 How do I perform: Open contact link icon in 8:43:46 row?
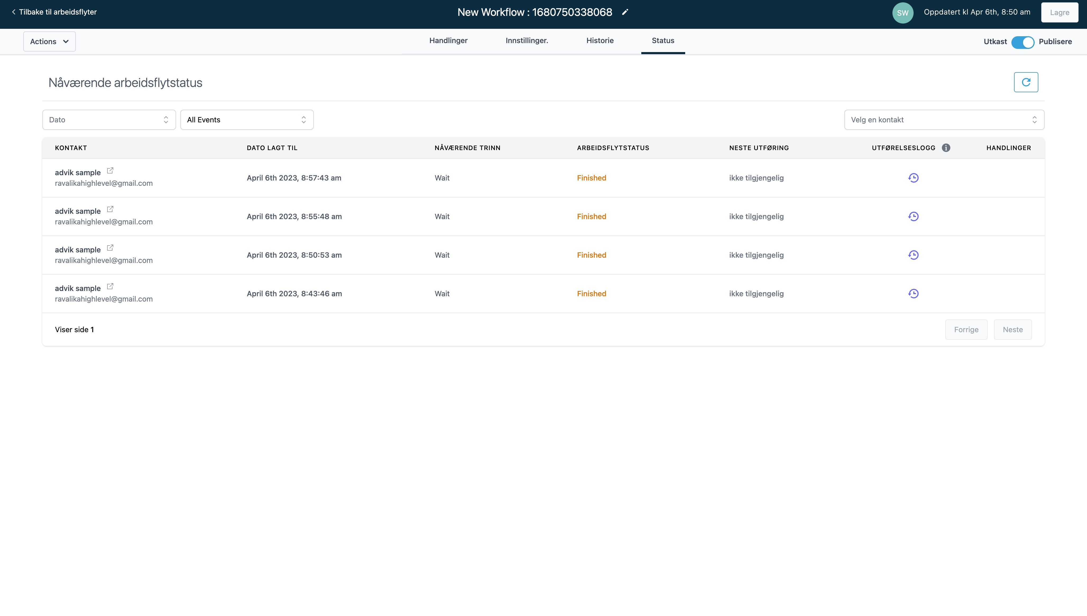coord(110,286)
